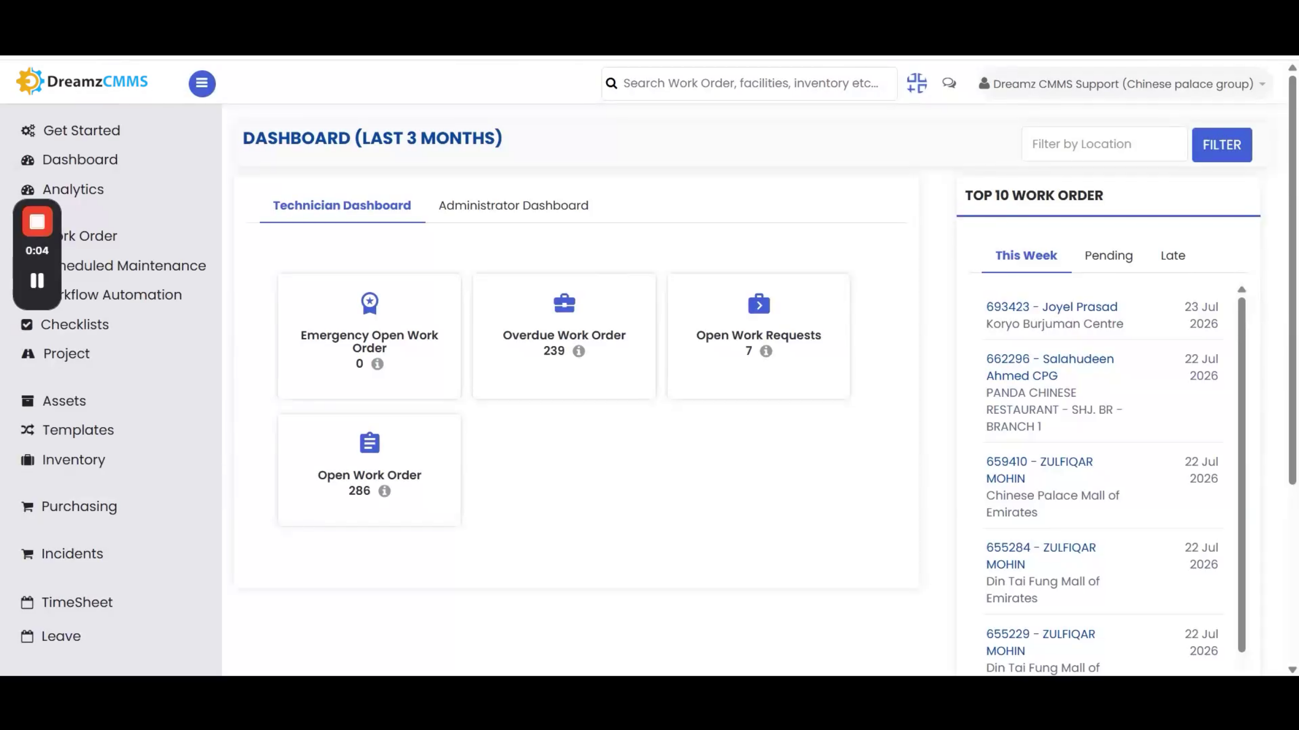The height and width of the screenshot is (730, 1299).
Task: Open Workflow Automation menu item
Action: click(122, 295)
